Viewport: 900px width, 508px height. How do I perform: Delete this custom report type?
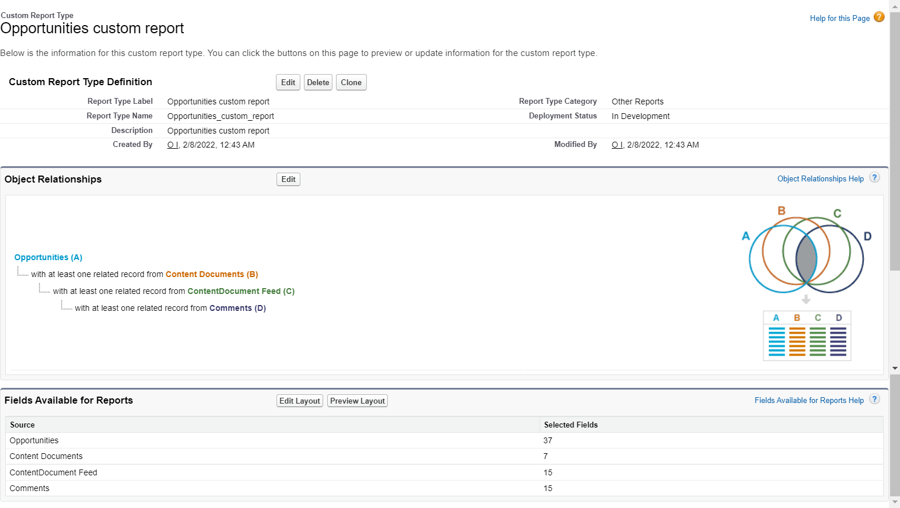click(x=318, y=82)
